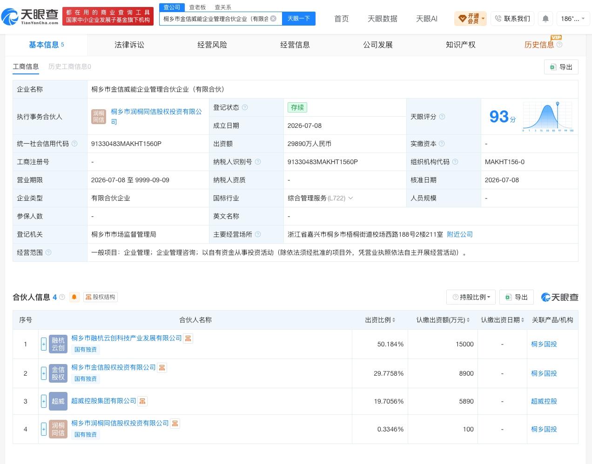Expand 综合管理服务 industry chevron
Image resolution: width=592 pixels, height=464 pixels.
point(350,198)
